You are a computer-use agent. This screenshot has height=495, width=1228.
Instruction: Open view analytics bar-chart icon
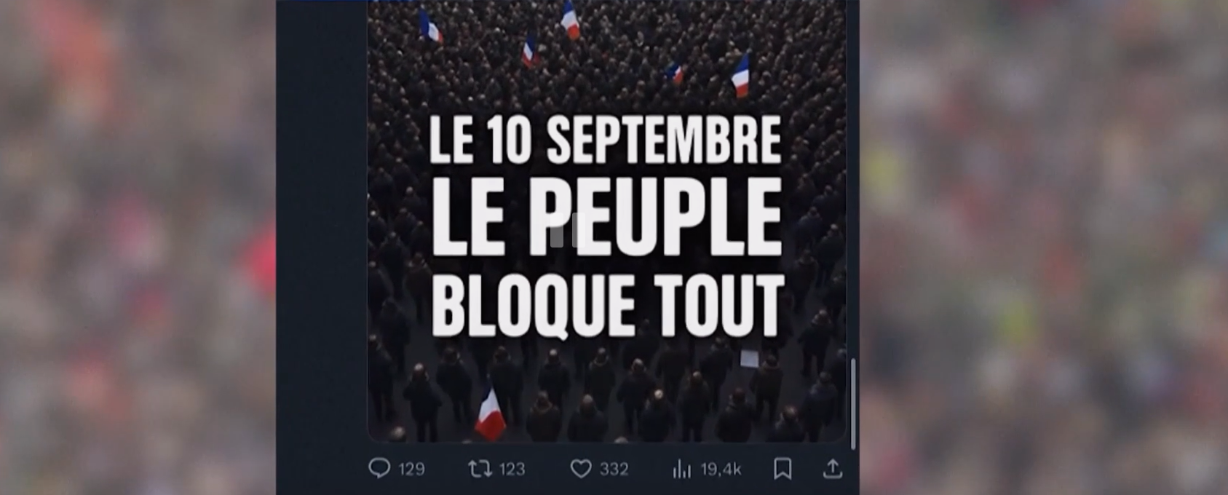coord(681,469)
